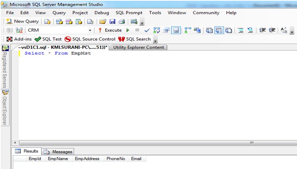This screenshot has height=169, width=297.
Task: Click in the query editor text
Action: pos(58,53)
